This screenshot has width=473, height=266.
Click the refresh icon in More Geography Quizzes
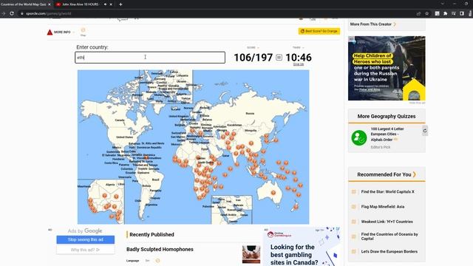click(425, 131)
